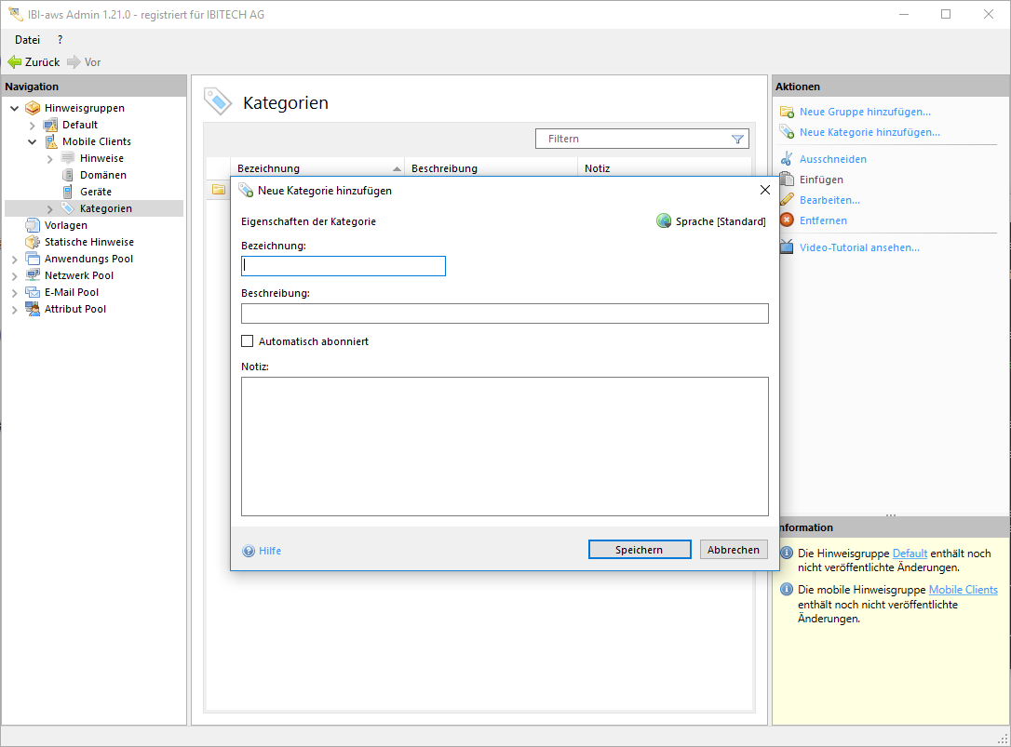This screenshot has height=747, width=1011.
Task: Click the filter funnel icon
Action: point(737,140)
